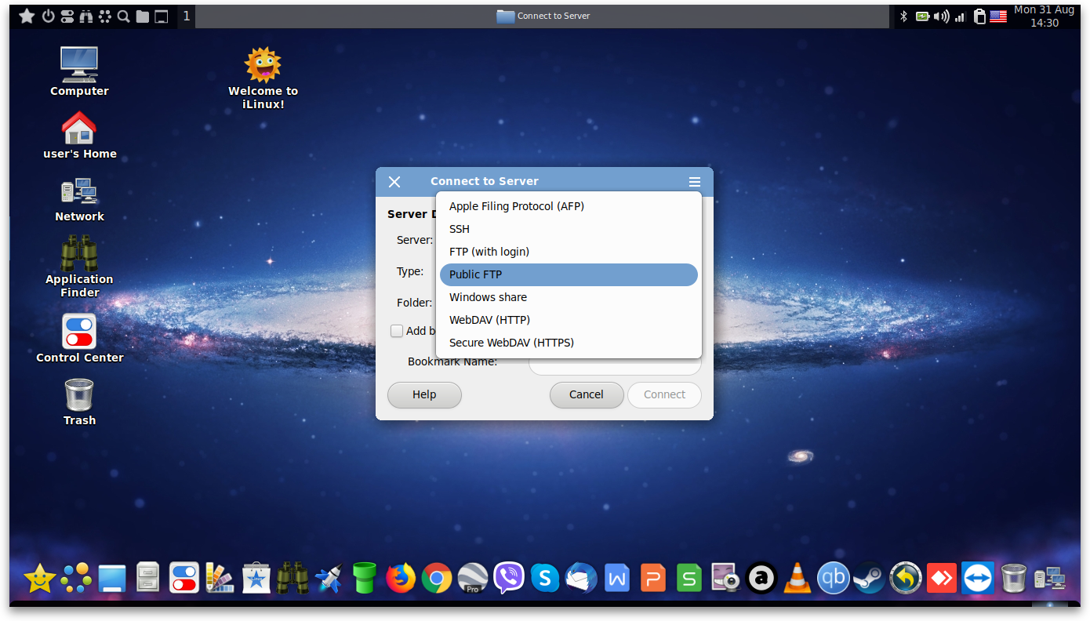
Task: Click the show desktop icon in top panel
Action: click(162, 16)
